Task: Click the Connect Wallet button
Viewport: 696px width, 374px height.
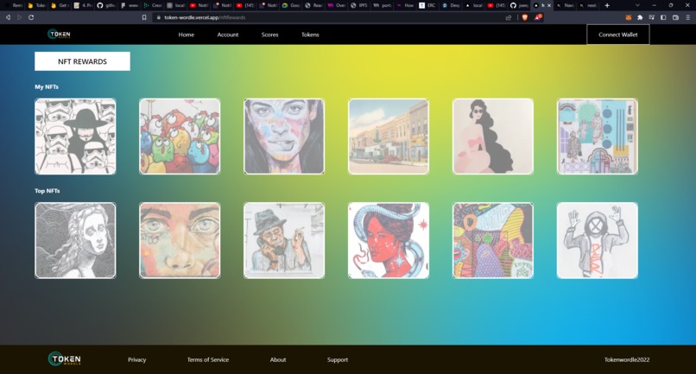Action: click(618, 35)
